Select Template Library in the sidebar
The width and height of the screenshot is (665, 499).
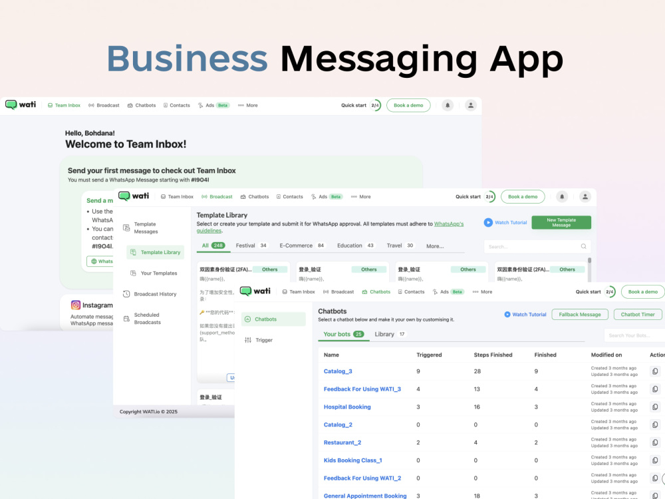tap(155, 252)
